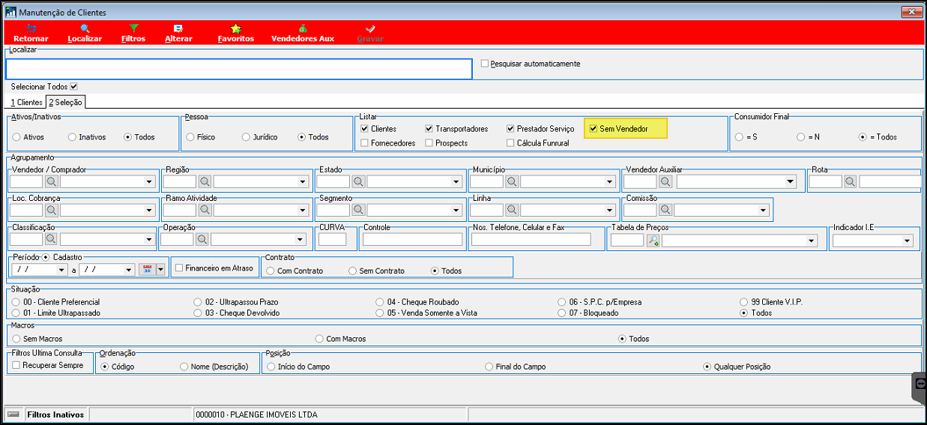Check the Fornecedores option

pos(364,143)
